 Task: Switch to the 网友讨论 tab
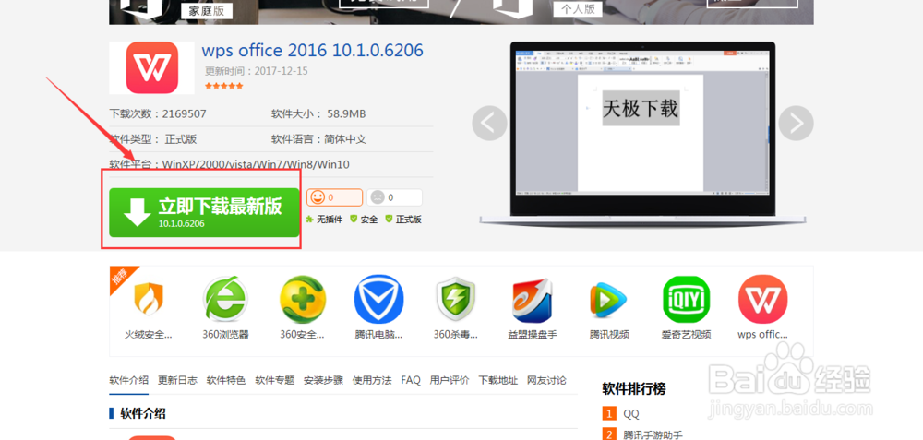(546, 380)
